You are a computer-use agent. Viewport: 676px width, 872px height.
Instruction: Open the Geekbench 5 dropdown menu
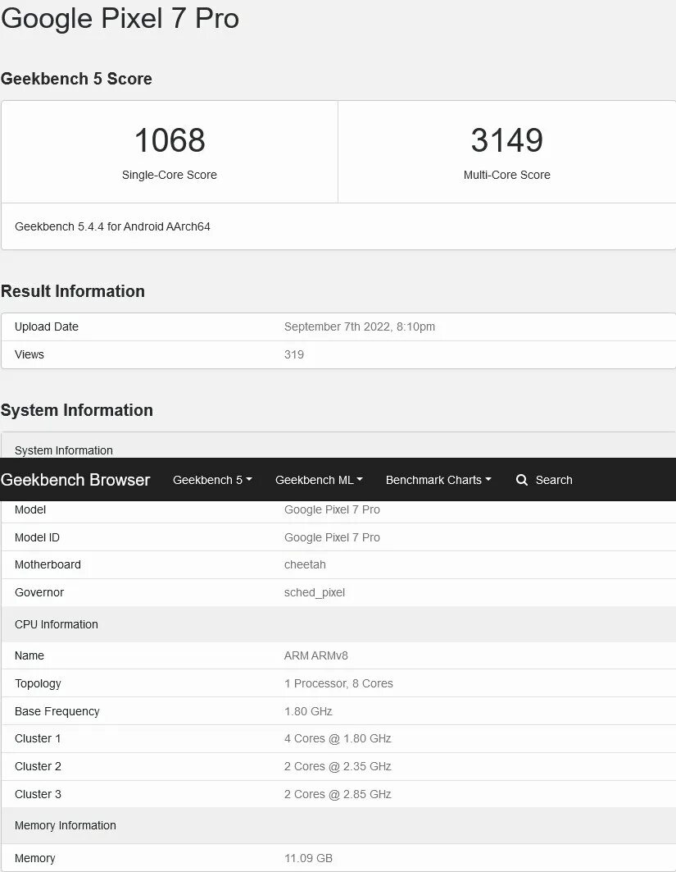tap(212, 480)
